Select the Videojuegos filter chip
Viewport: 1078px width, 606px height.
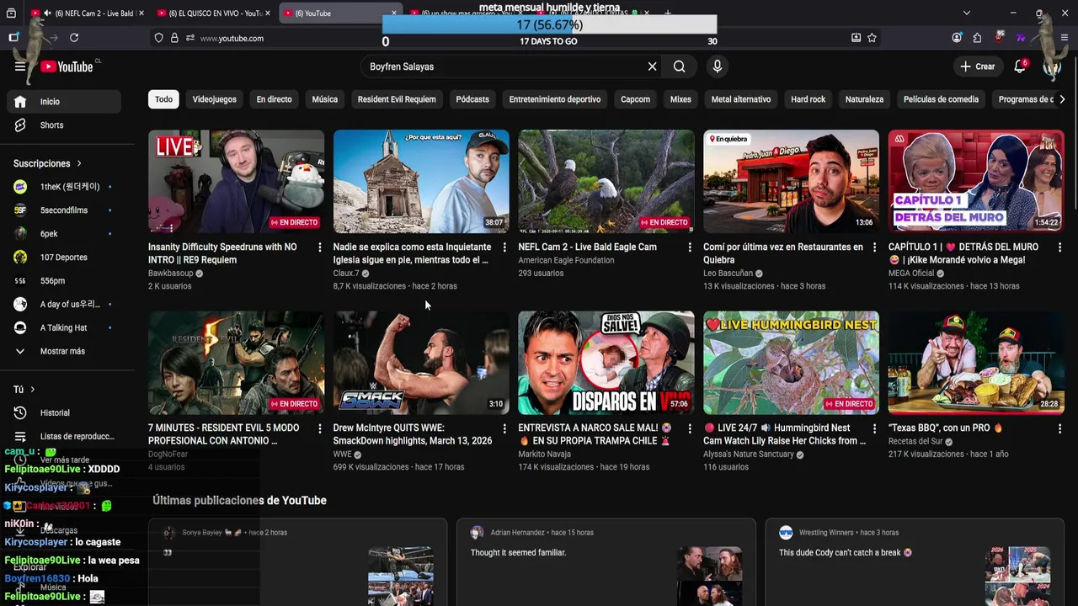point(214,99)
